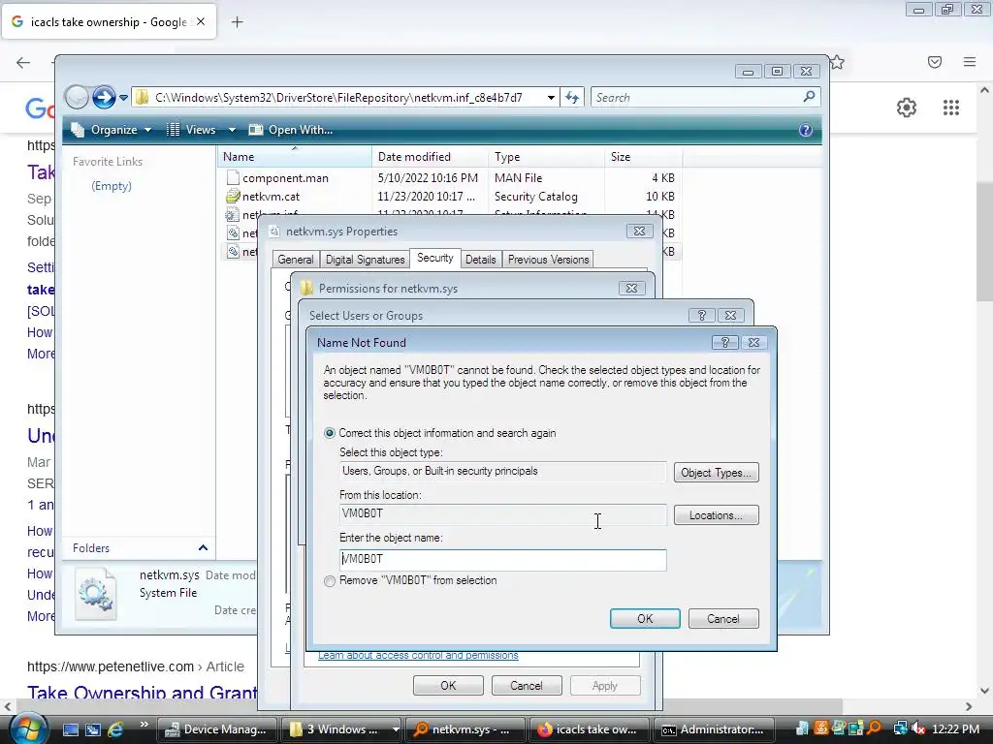Click the Explorer help icon

[806, 130]
